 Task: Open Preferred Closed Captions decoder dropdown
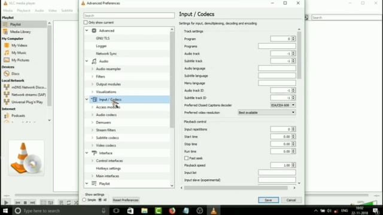coord(283,105)
